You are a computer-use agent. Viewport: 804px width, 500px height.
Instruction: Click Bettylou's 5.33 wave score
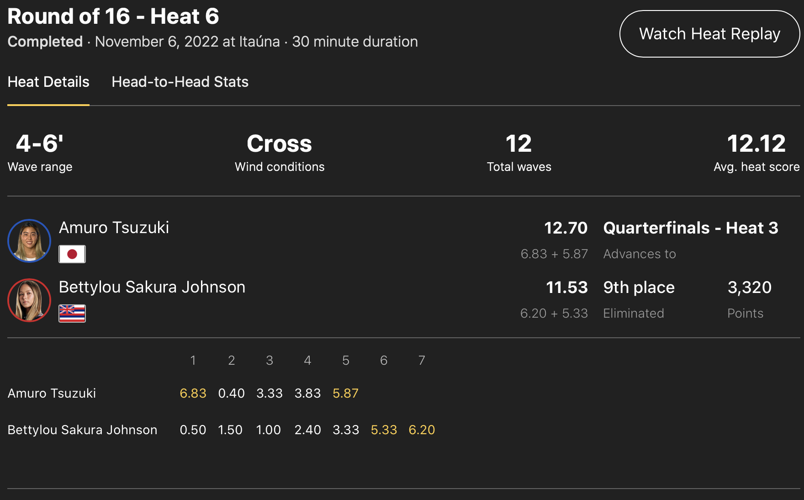(x=384, y=430)
